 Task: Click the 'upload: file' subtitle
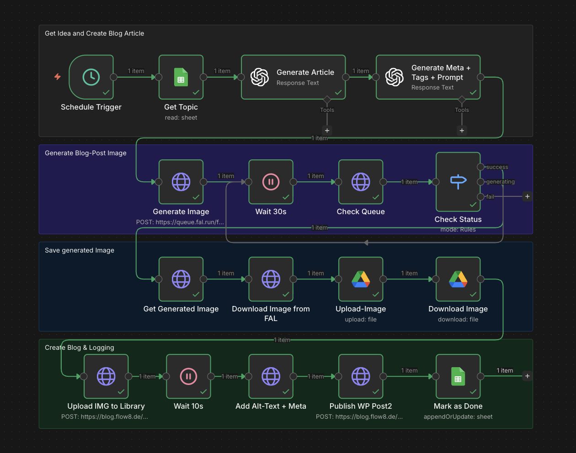click(361, 320)
